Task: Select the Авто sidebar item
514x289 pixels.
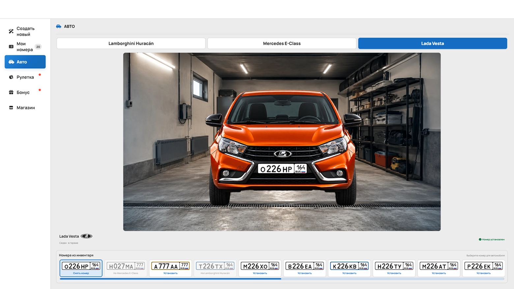Action: (25, 62)
